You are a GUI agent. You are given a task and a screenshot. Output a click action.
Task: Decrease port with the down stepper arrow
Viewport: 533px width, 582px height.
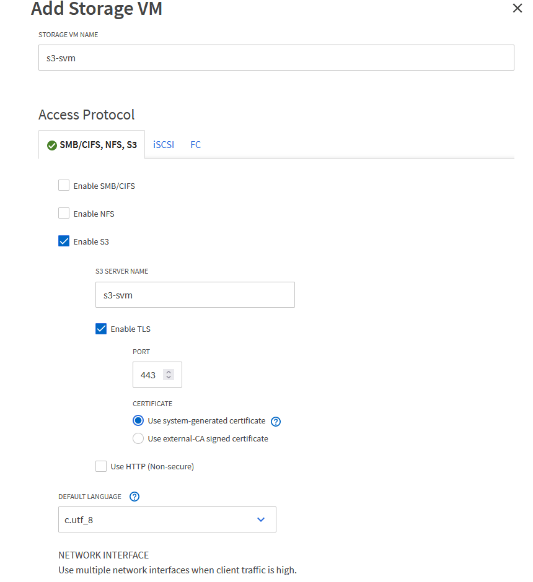[169, 378]
